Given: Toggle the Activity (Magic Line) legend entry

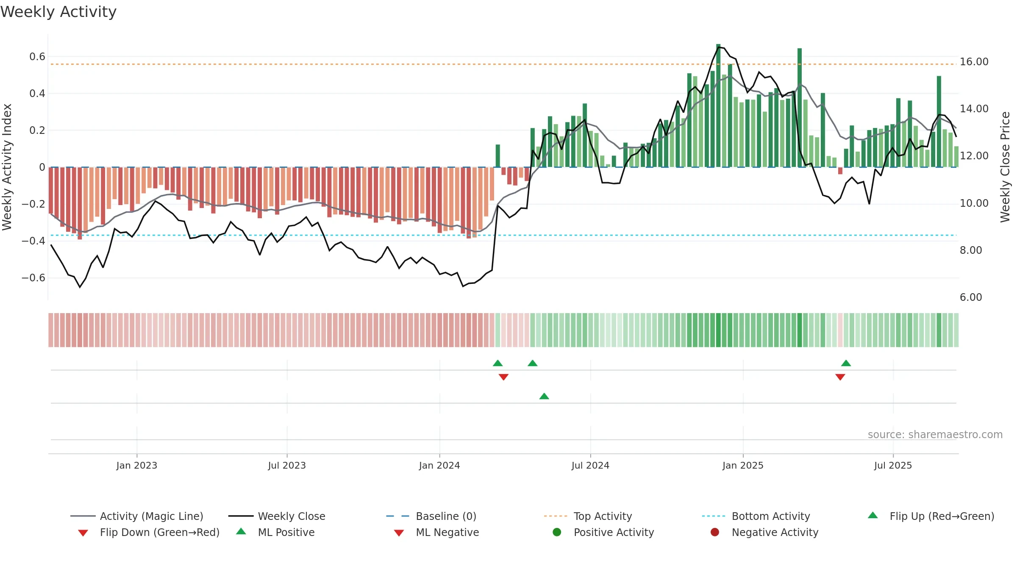Looking at the screenshot, I should coord(137,516).
